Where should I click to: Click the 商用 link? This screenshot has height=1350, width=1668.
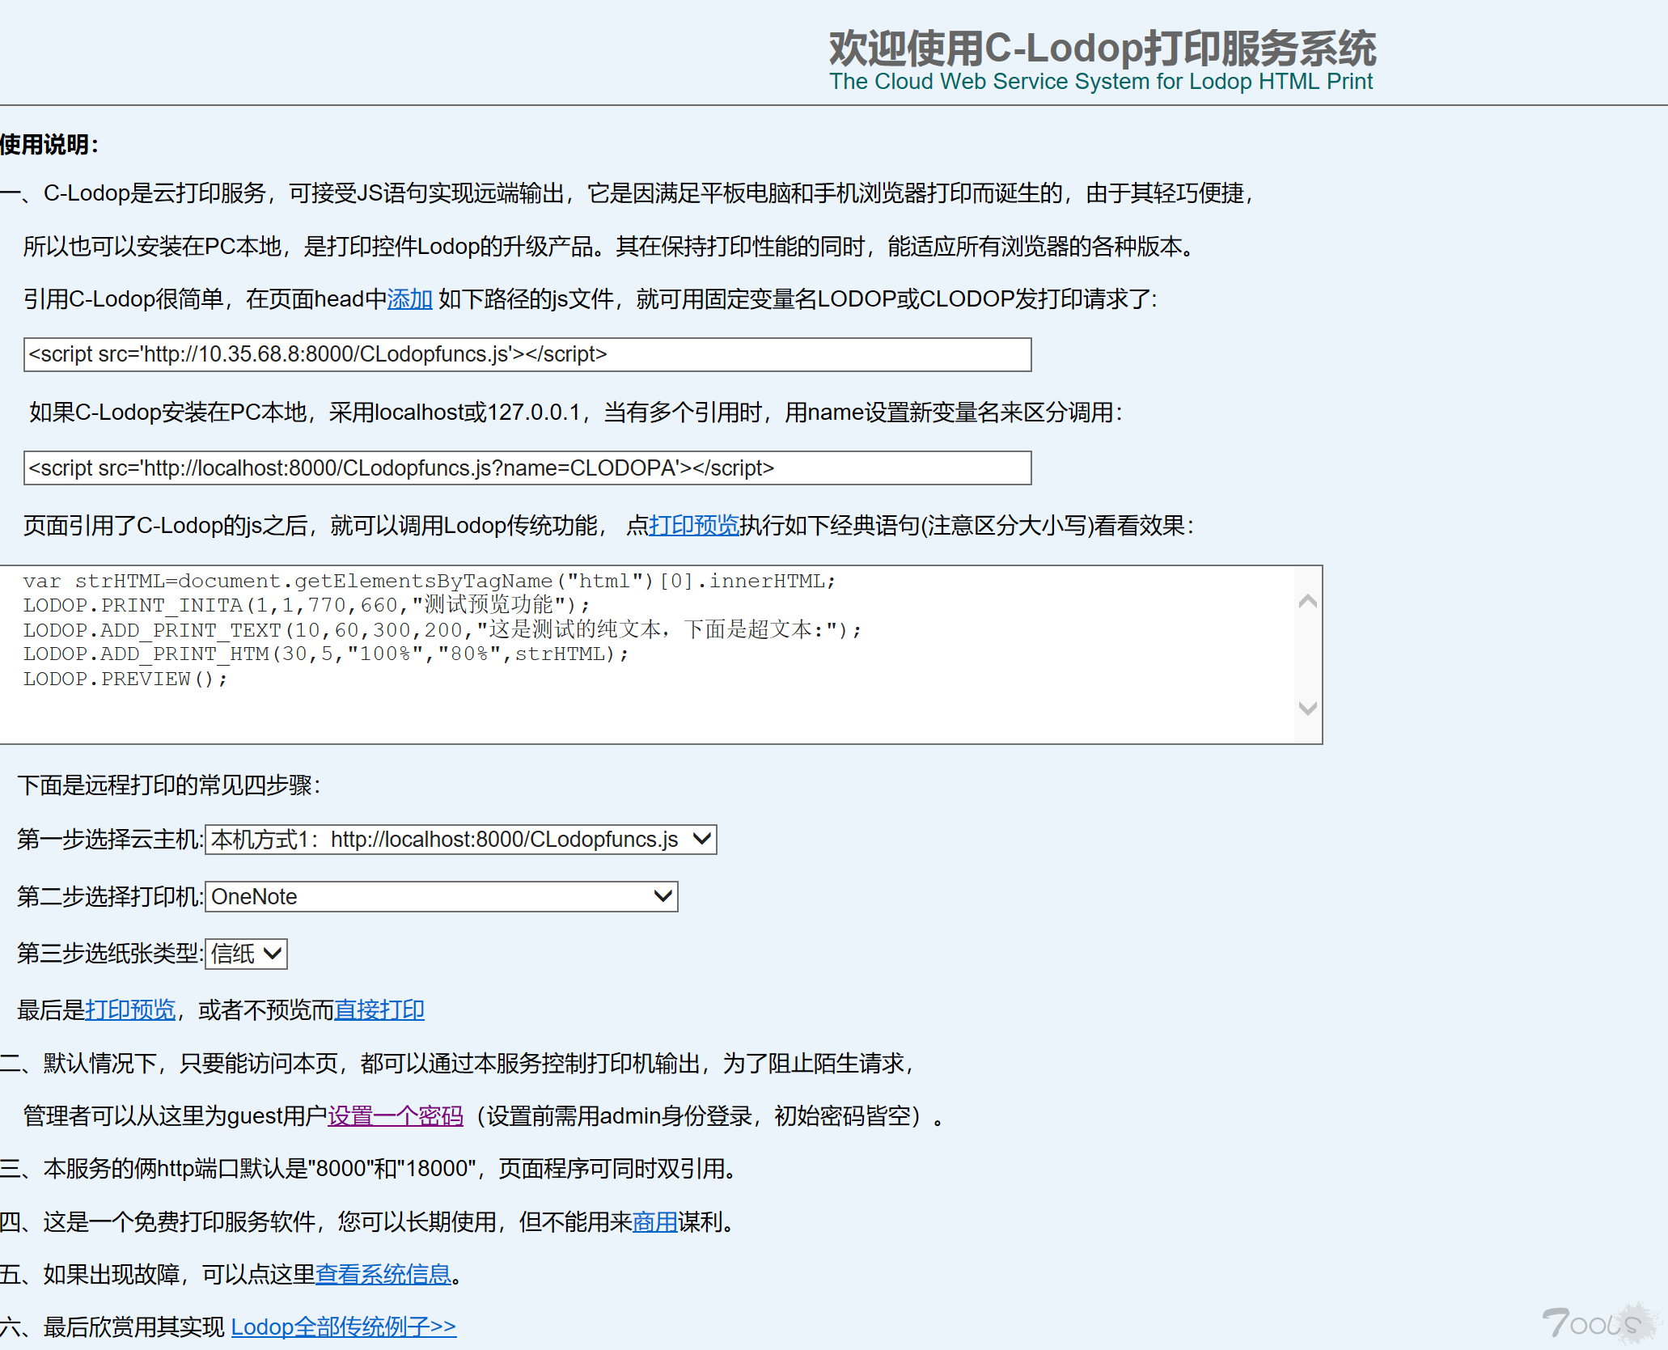(x=655, y=1222)
